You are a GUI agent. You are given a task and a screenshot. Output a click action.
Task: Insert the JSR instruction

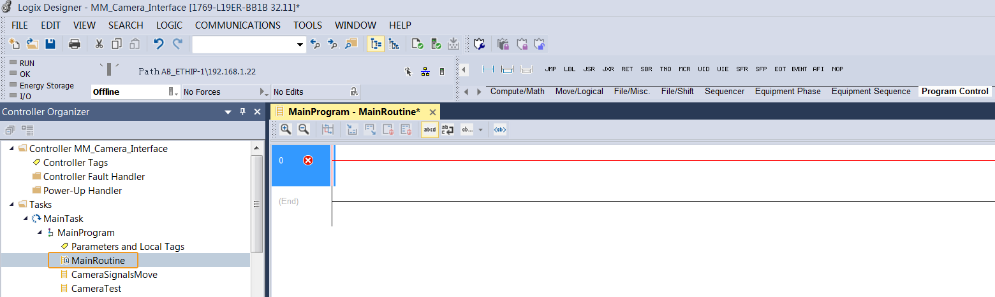pos(589,69)
